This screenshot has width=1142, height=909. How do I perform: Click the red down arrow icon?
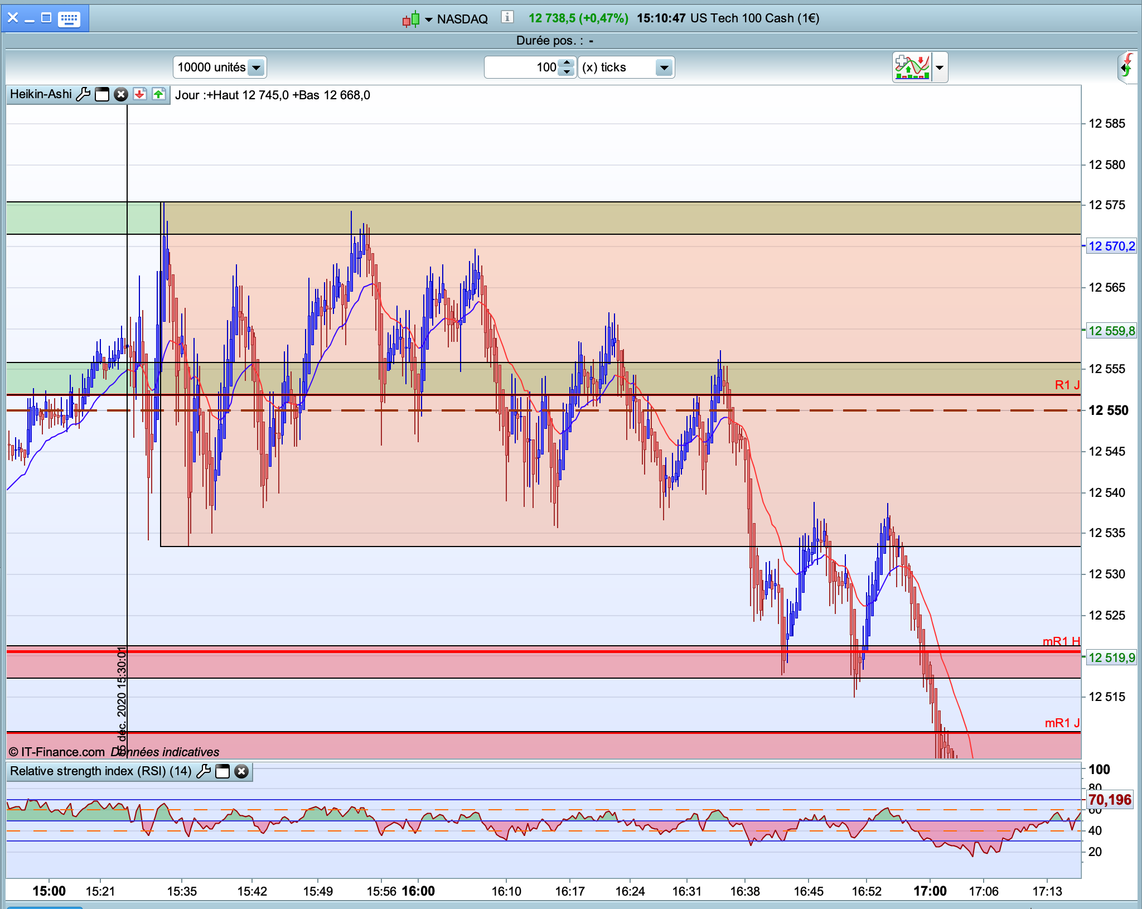[139, 94]
